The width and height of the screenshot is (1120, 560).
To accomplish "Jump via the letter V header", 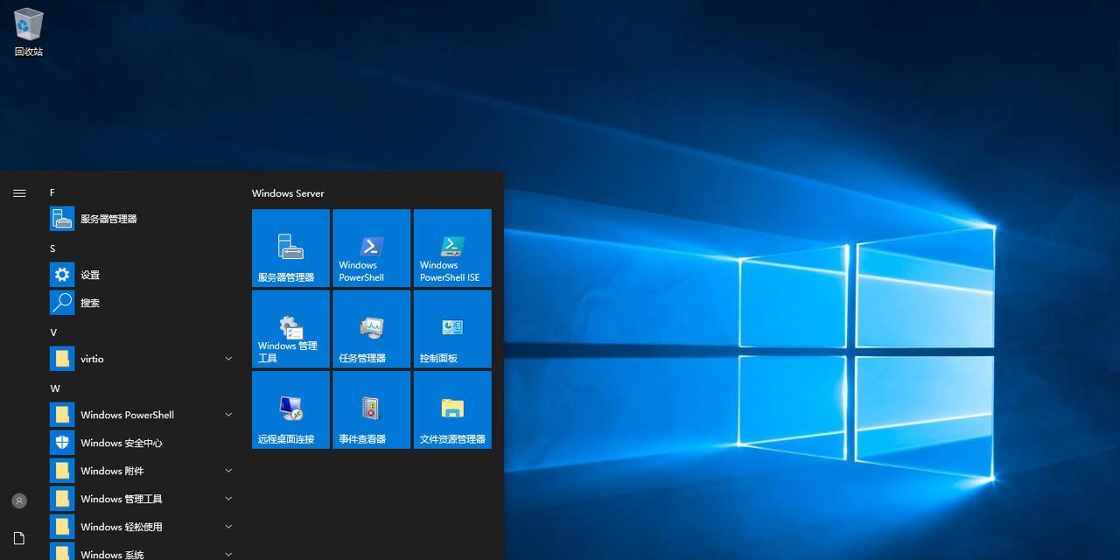I will [x=53, y=332].
